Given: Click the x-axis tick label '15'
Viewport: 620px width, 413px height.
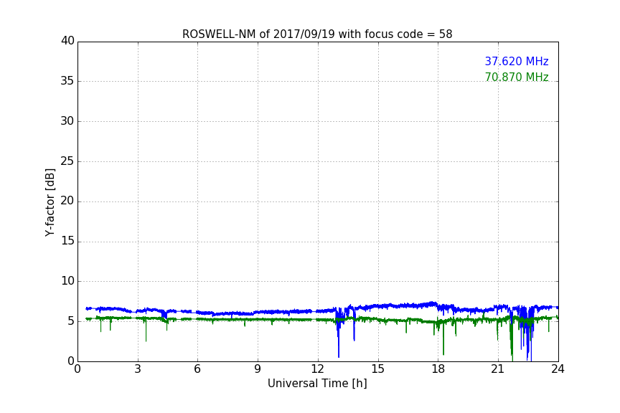Looking at the screenshot, I should tap(378, 369).
